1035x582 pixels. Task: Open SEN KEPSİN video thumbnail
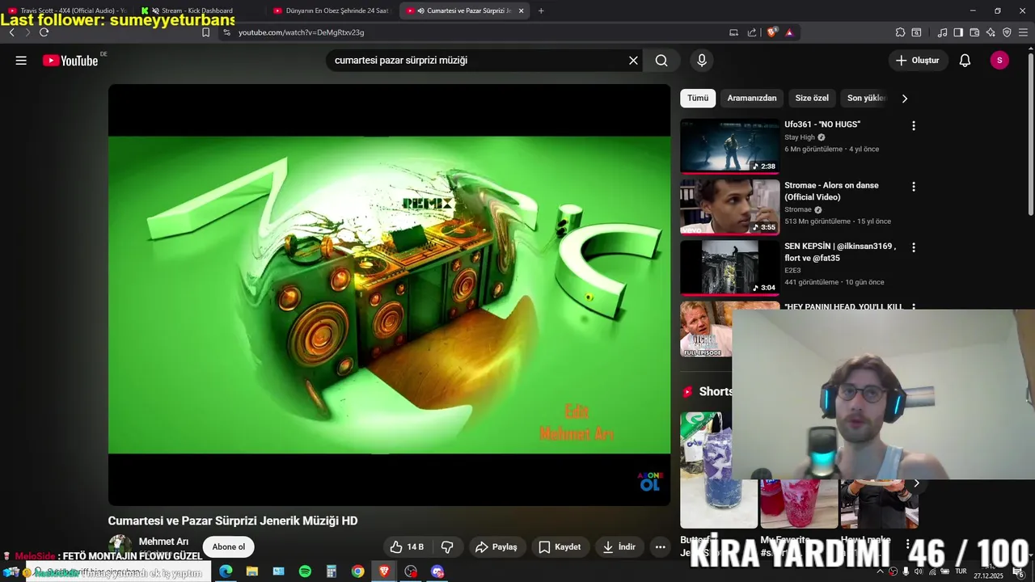coord(729,268)
